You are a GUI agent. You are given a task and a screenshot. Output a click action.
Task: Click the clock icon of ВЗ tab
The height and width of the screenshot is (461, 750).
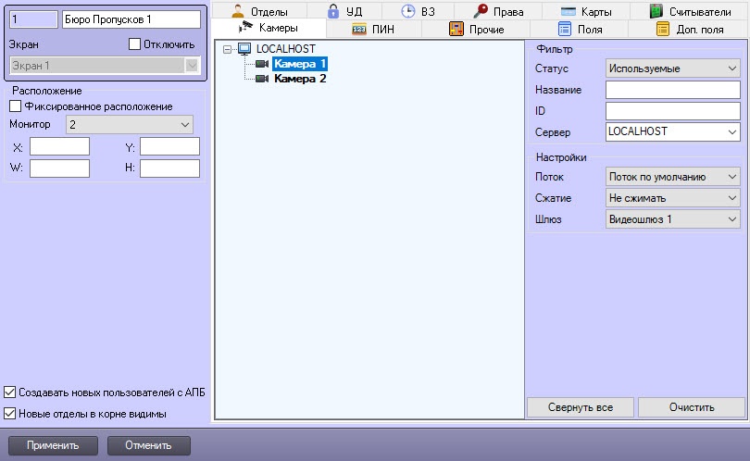tap(407, 12)
